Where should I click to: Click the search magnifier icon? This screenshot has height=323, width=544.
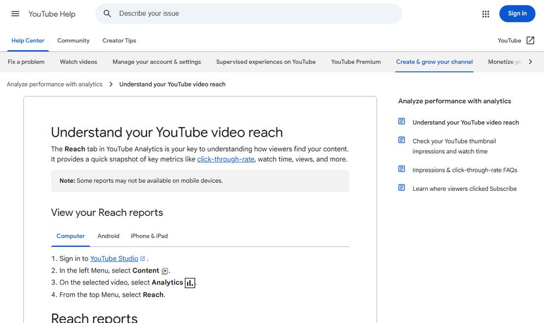click(x=107, y=14)
